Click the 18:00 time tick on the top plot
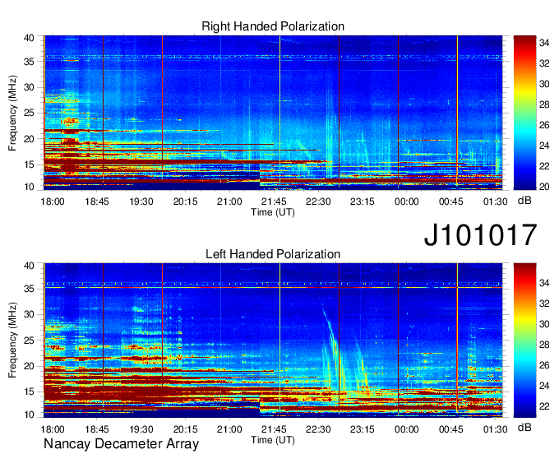This screenshot has width=559, height=454. (53, 202)
